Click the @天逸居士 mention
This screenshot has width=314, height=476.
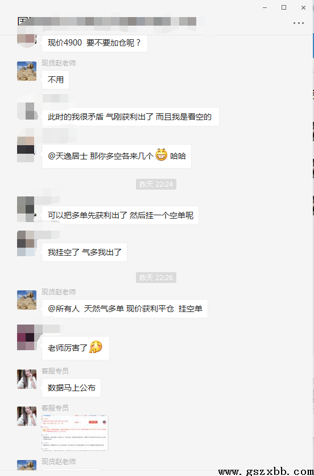tap(68, 157)
